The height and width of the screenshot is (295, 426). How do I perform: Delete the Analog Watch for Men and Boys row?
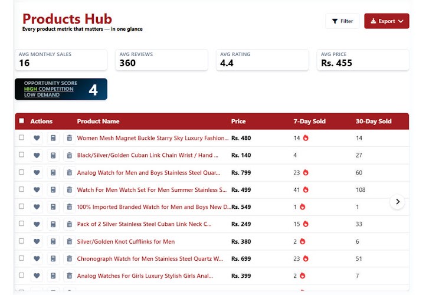pyautogui.click(x=70, y=172)
